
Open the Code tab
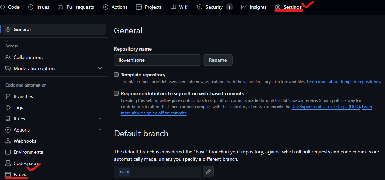(x=10, y=7)
